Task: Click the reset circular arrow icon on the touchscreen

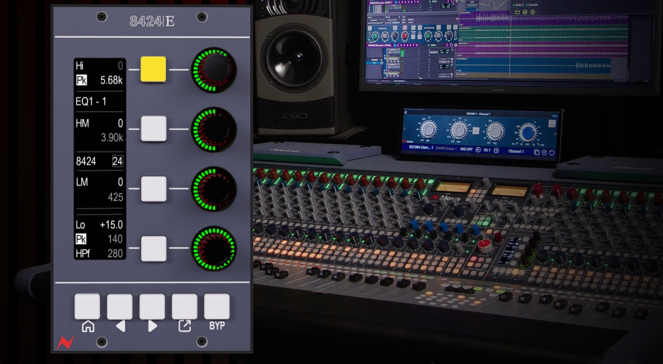Action: 552,153
